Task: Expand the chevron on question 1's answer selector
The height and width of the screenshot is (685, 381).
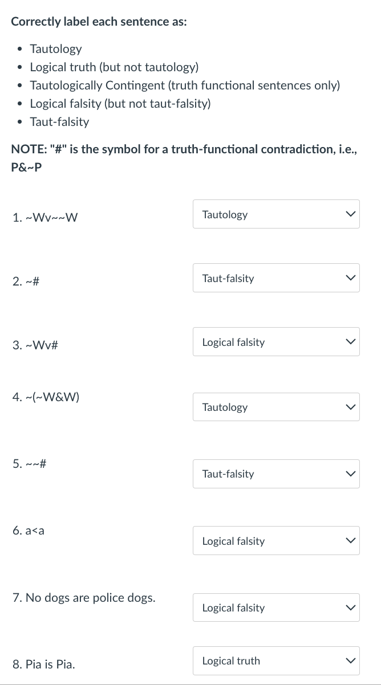Action: pyautogui.click(x=350, y=214)
